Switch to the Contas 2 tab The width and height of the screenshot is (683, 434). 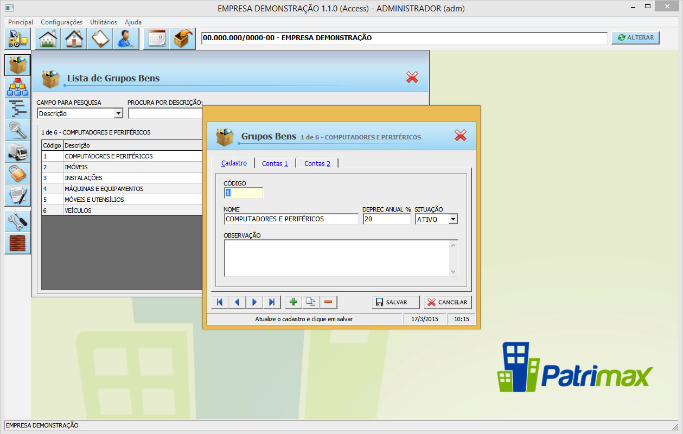[x=317, y=163]
